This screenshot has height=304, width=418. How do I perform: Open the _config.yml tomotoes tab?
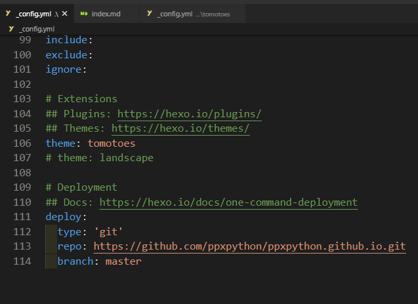tap(192, 14)
